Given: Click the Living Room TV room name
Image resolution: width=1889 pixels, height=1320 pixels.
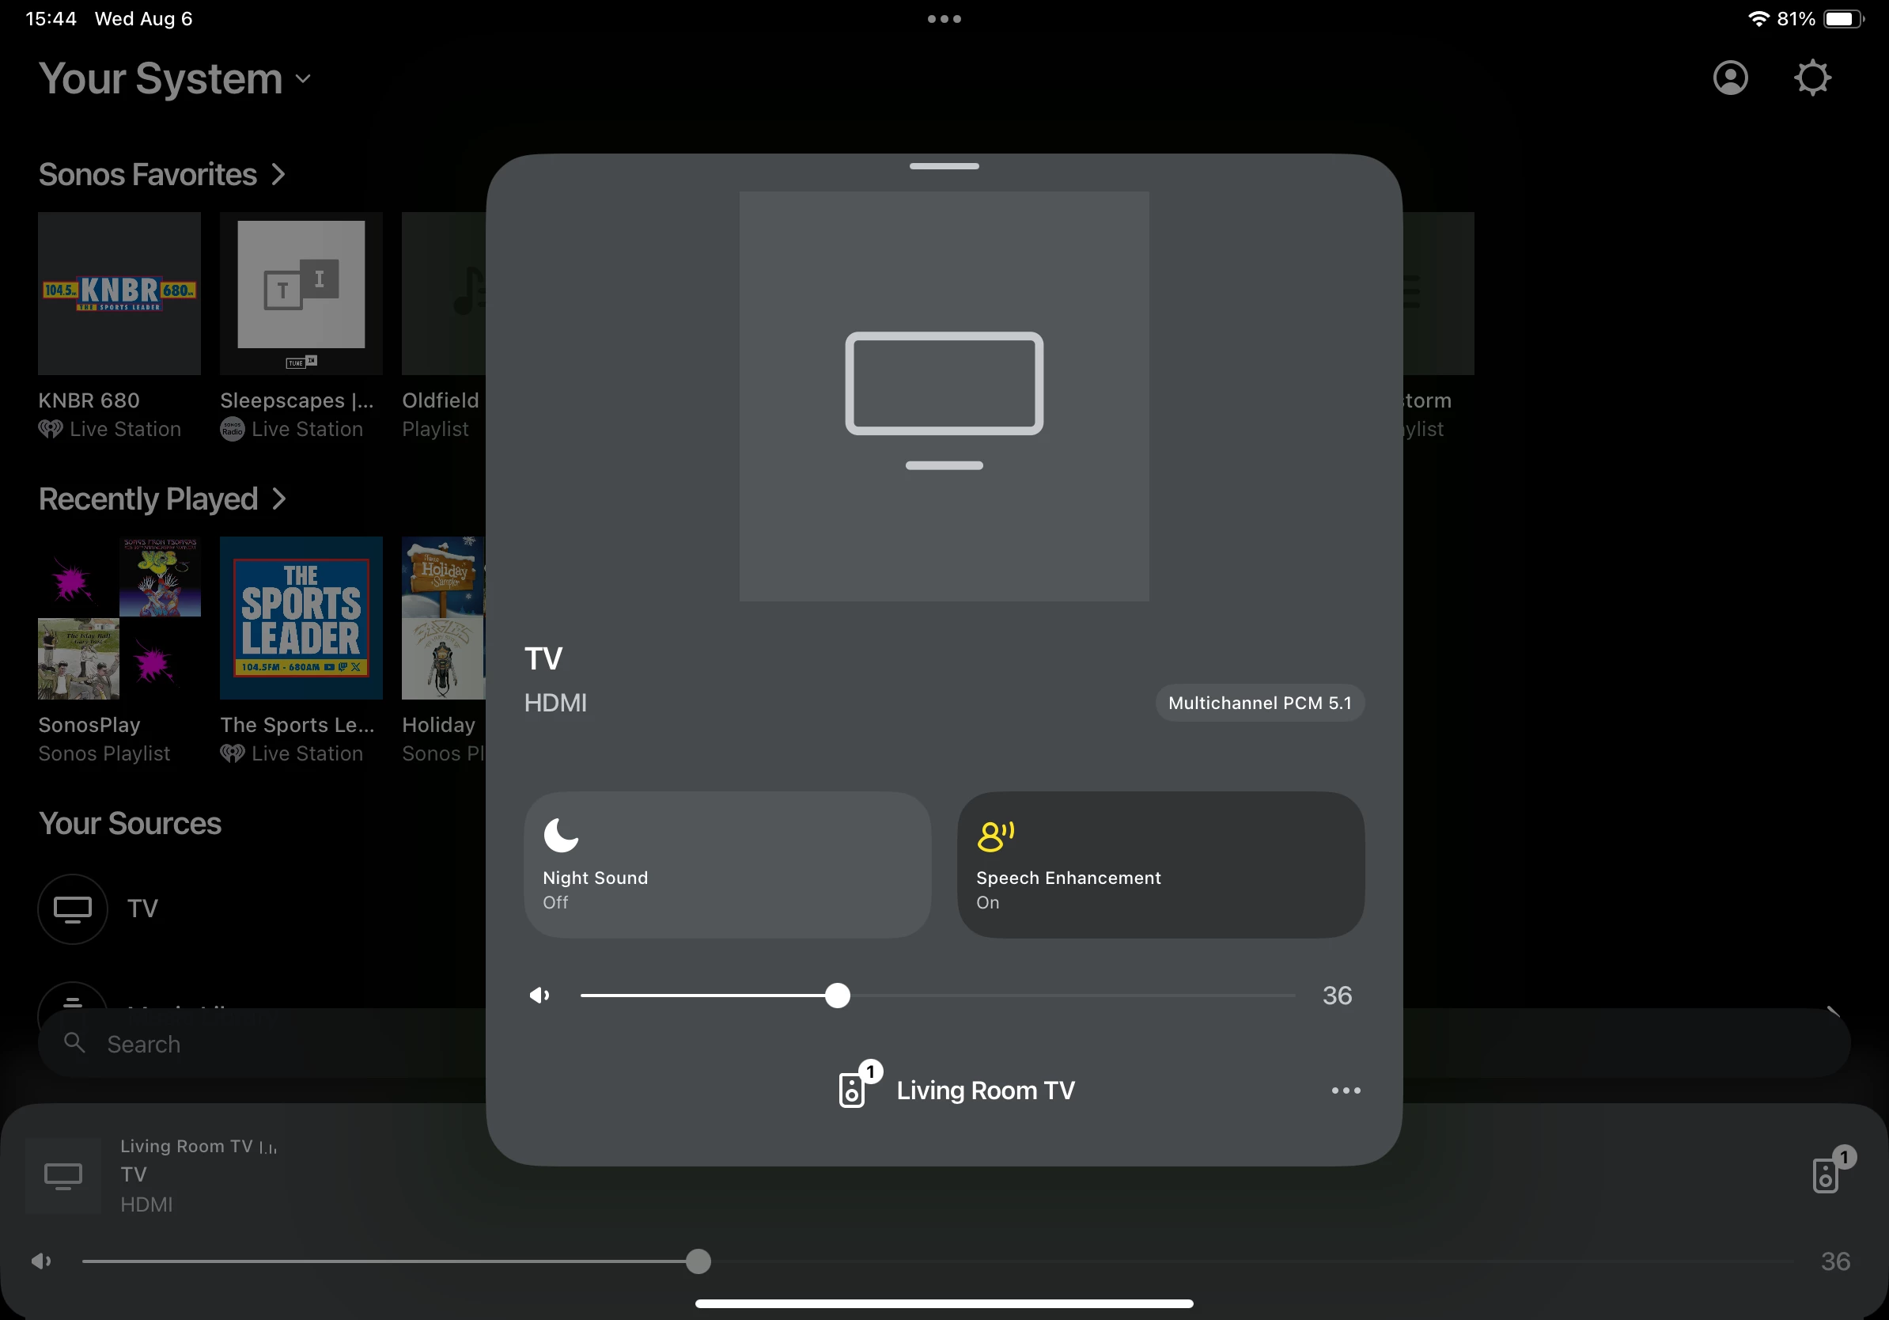Looking at the screenshot, I should pos(986,1091).
